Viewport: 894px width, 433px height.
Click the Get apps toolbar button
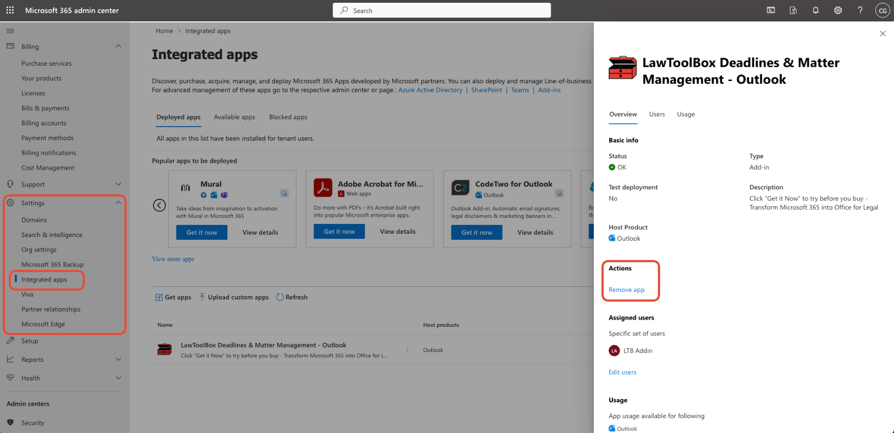(x=173, y=297)
